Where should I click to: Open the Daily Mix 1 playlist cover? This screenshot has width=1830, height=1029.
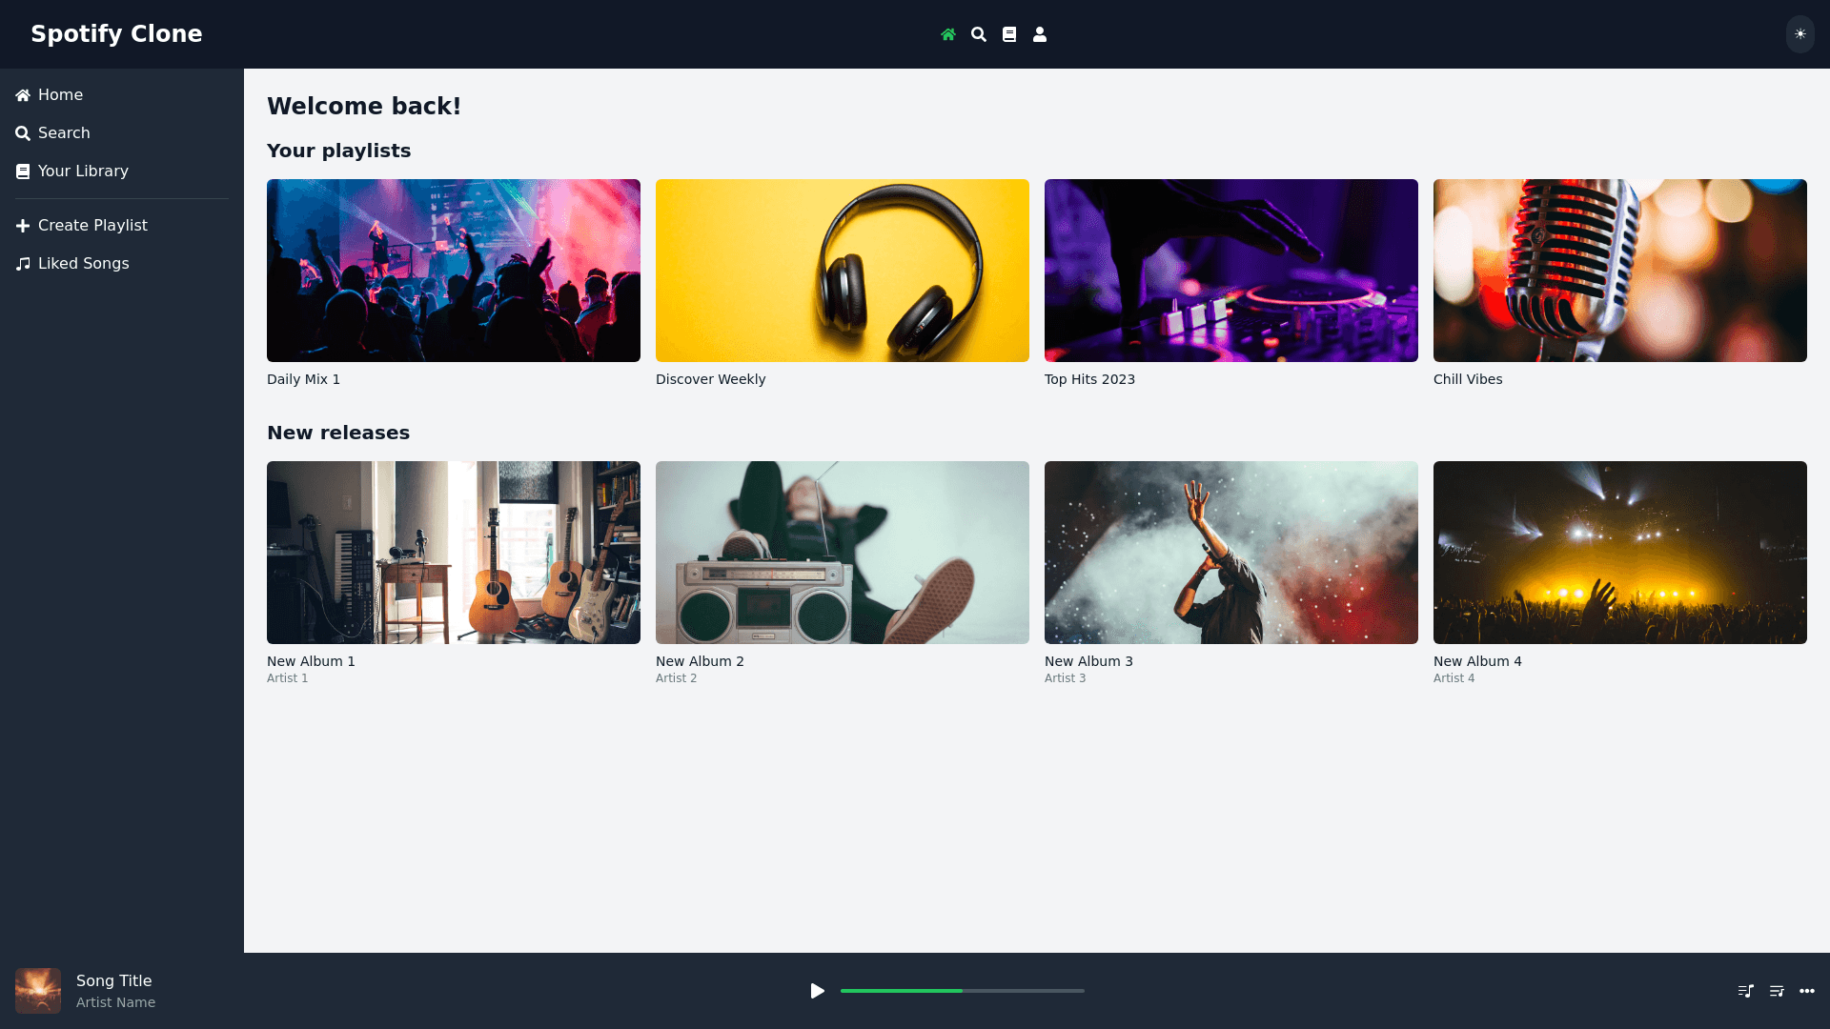click(x=454, y=271)
